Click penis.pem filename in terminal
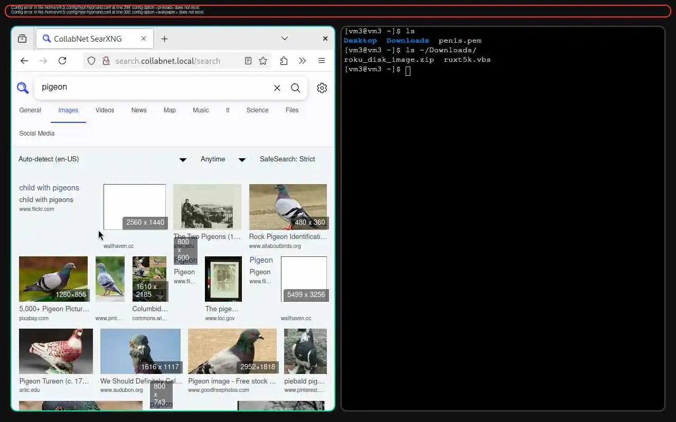Viewport: 676px width, 422px height. [x=460, y=41]
